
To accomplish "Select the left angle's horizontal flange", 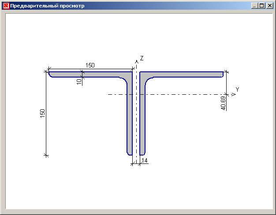I will [88, 74].
